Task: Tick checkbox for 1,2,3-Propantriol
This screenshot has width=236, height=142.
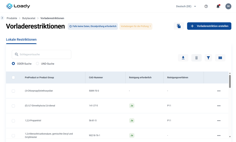Action: 13,121
